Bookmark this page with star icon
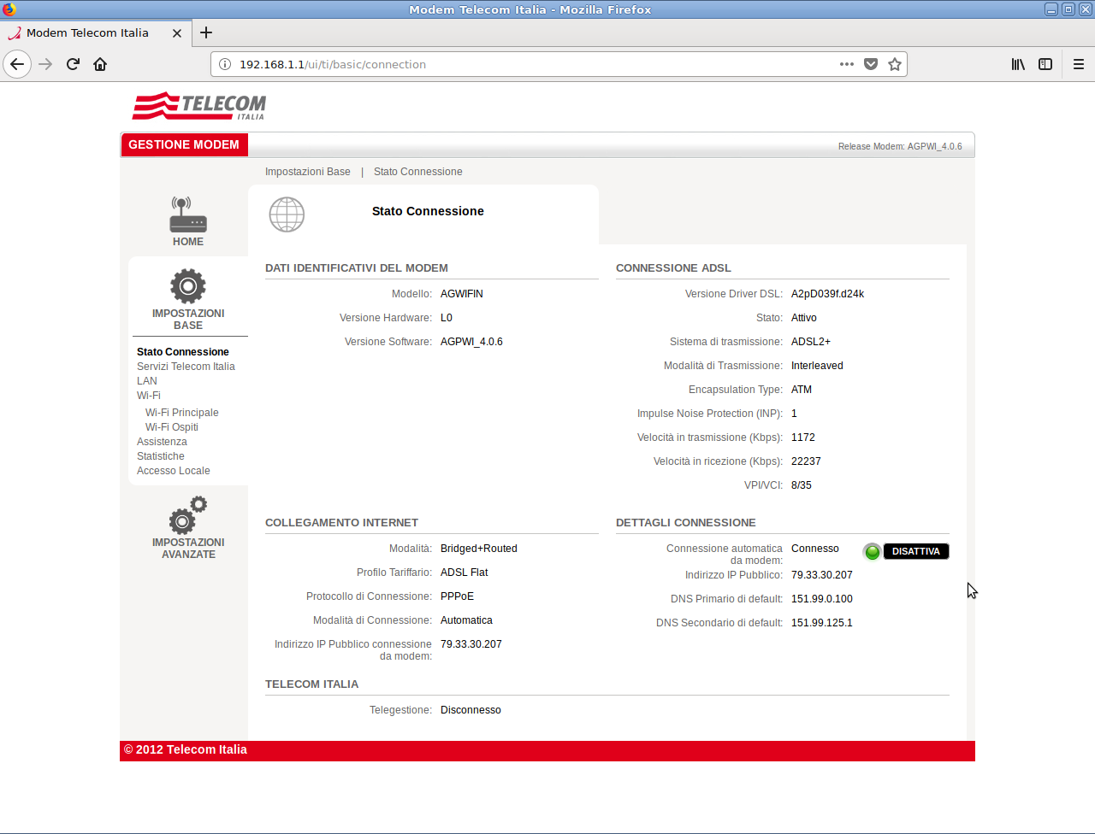The height and width of the screenshot is (834, 1095). point(895,64)
